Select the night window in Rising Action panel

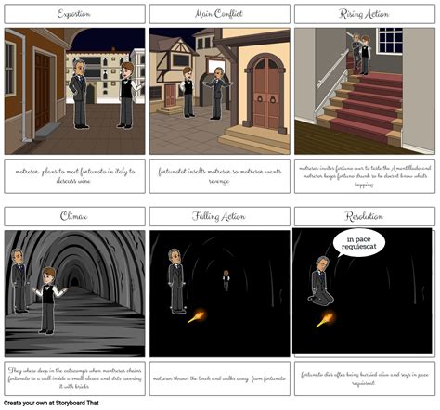pyautogui.click(x=391, y=41)
